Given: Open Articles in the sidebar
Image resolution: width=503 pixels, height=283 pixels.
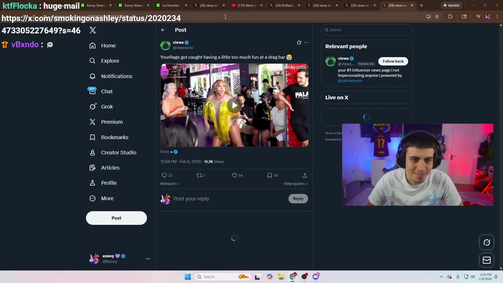Looking at the screenshot, I should [x=105, y=168].
